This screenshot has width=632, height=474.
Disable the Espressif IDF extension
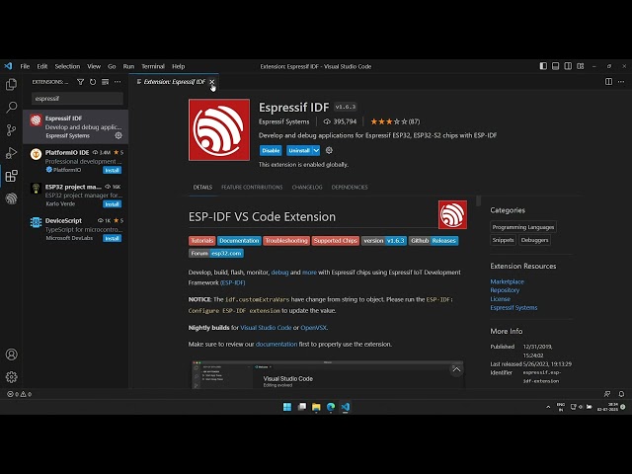point(271,150)
